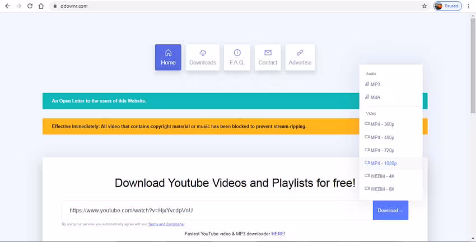Click the Audio section label in dropdown
This screenshot has width=476, height=242.
click(371, 73)
